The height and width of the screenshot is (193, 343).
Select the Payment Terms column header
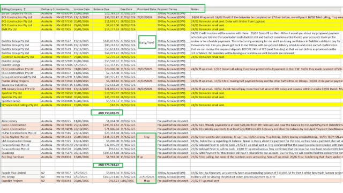[174, 10]
